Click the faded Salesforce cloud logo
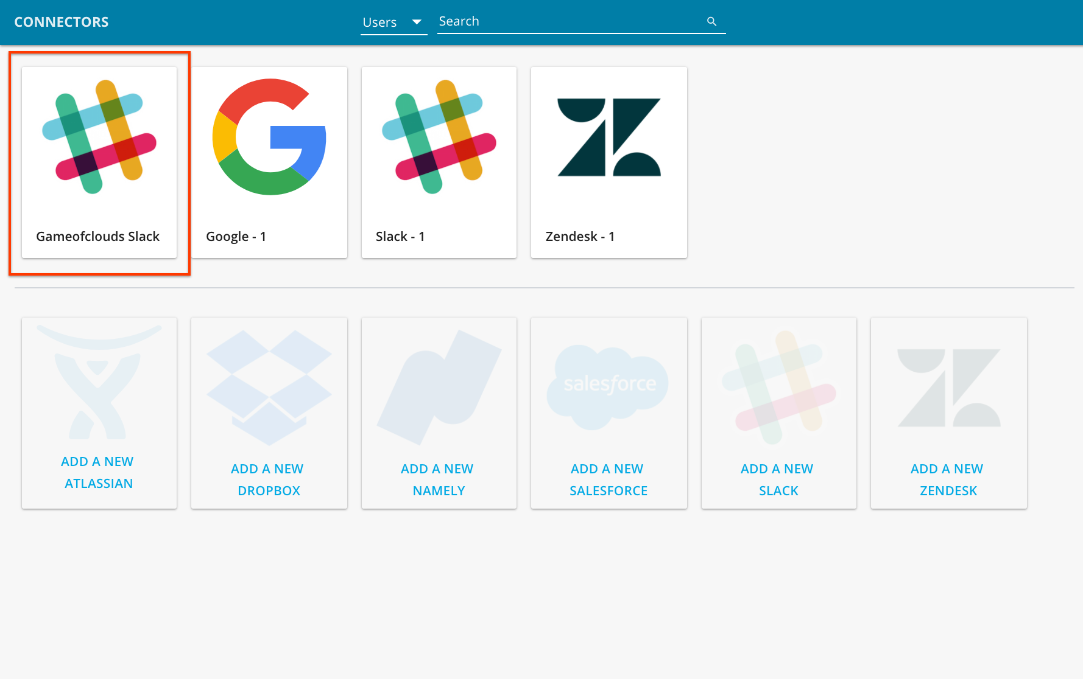Viewport: 1083px width, 679px height. 608,388
